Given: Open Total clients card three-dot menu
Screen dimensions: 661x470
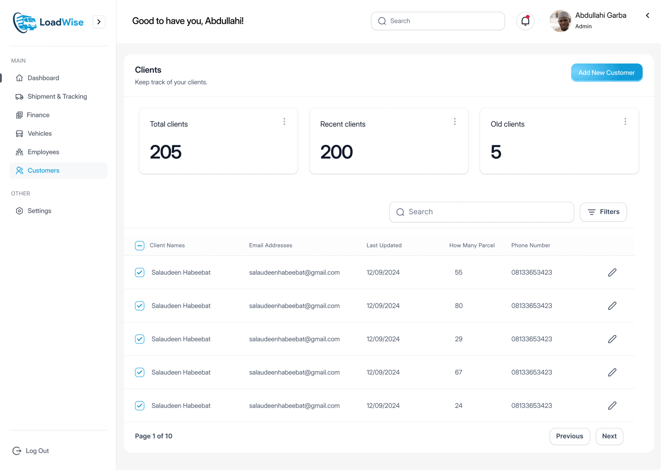Looking at the screenshot, I should click(284, 122).
